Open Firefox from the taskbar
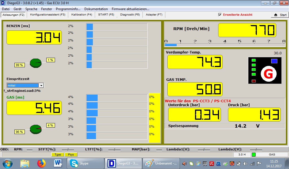 (x=41, y=163)
